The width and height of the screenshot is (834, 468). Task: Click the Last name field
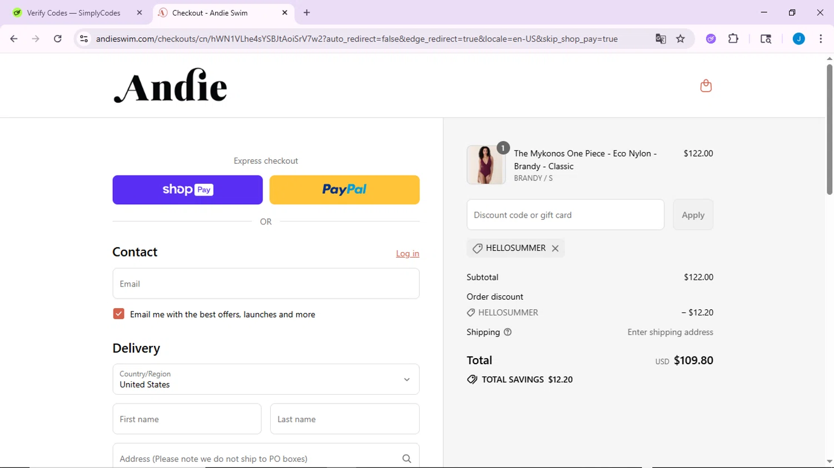(345, 419)
